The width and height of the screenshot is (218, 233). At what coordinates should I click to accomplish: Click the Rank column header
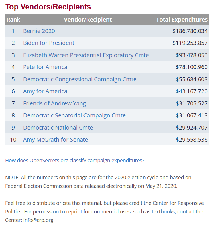[x=13, y=20]
